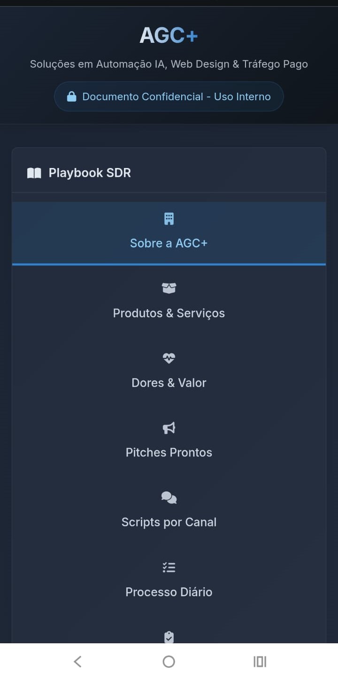Click the open book icon beside Playbook SDR
The image size is (338, 680).
coord(33,173)
